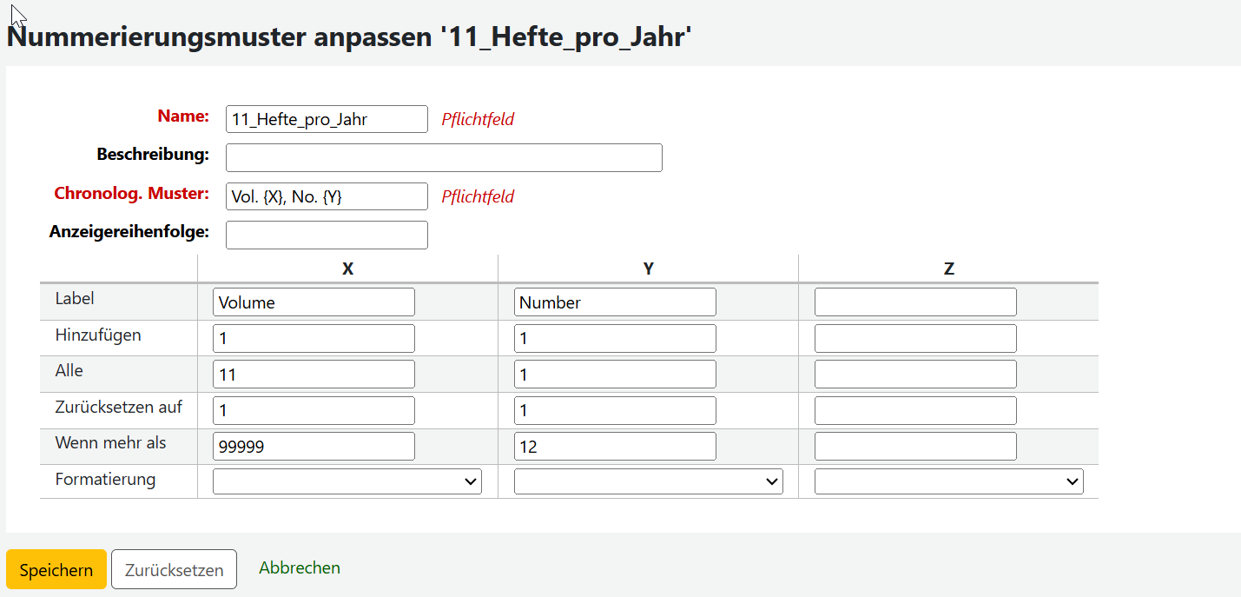Click the Y Wenn mehr als field 12
Viewport: 1241px width, 597px height.
pos(615,447)
